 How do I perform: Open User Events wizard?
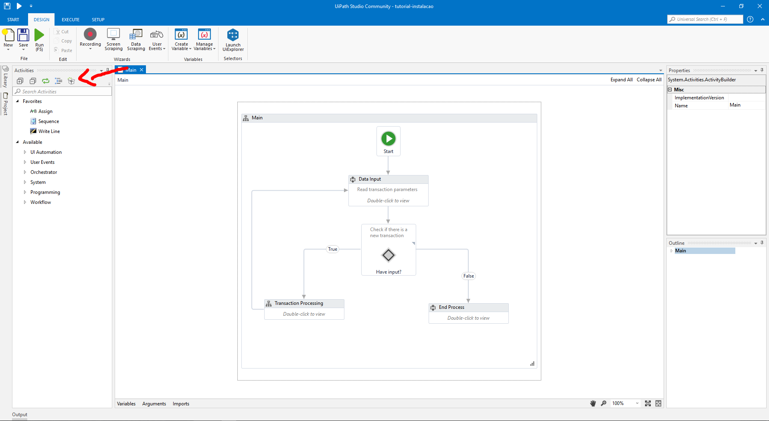click(x=157, y=40)
